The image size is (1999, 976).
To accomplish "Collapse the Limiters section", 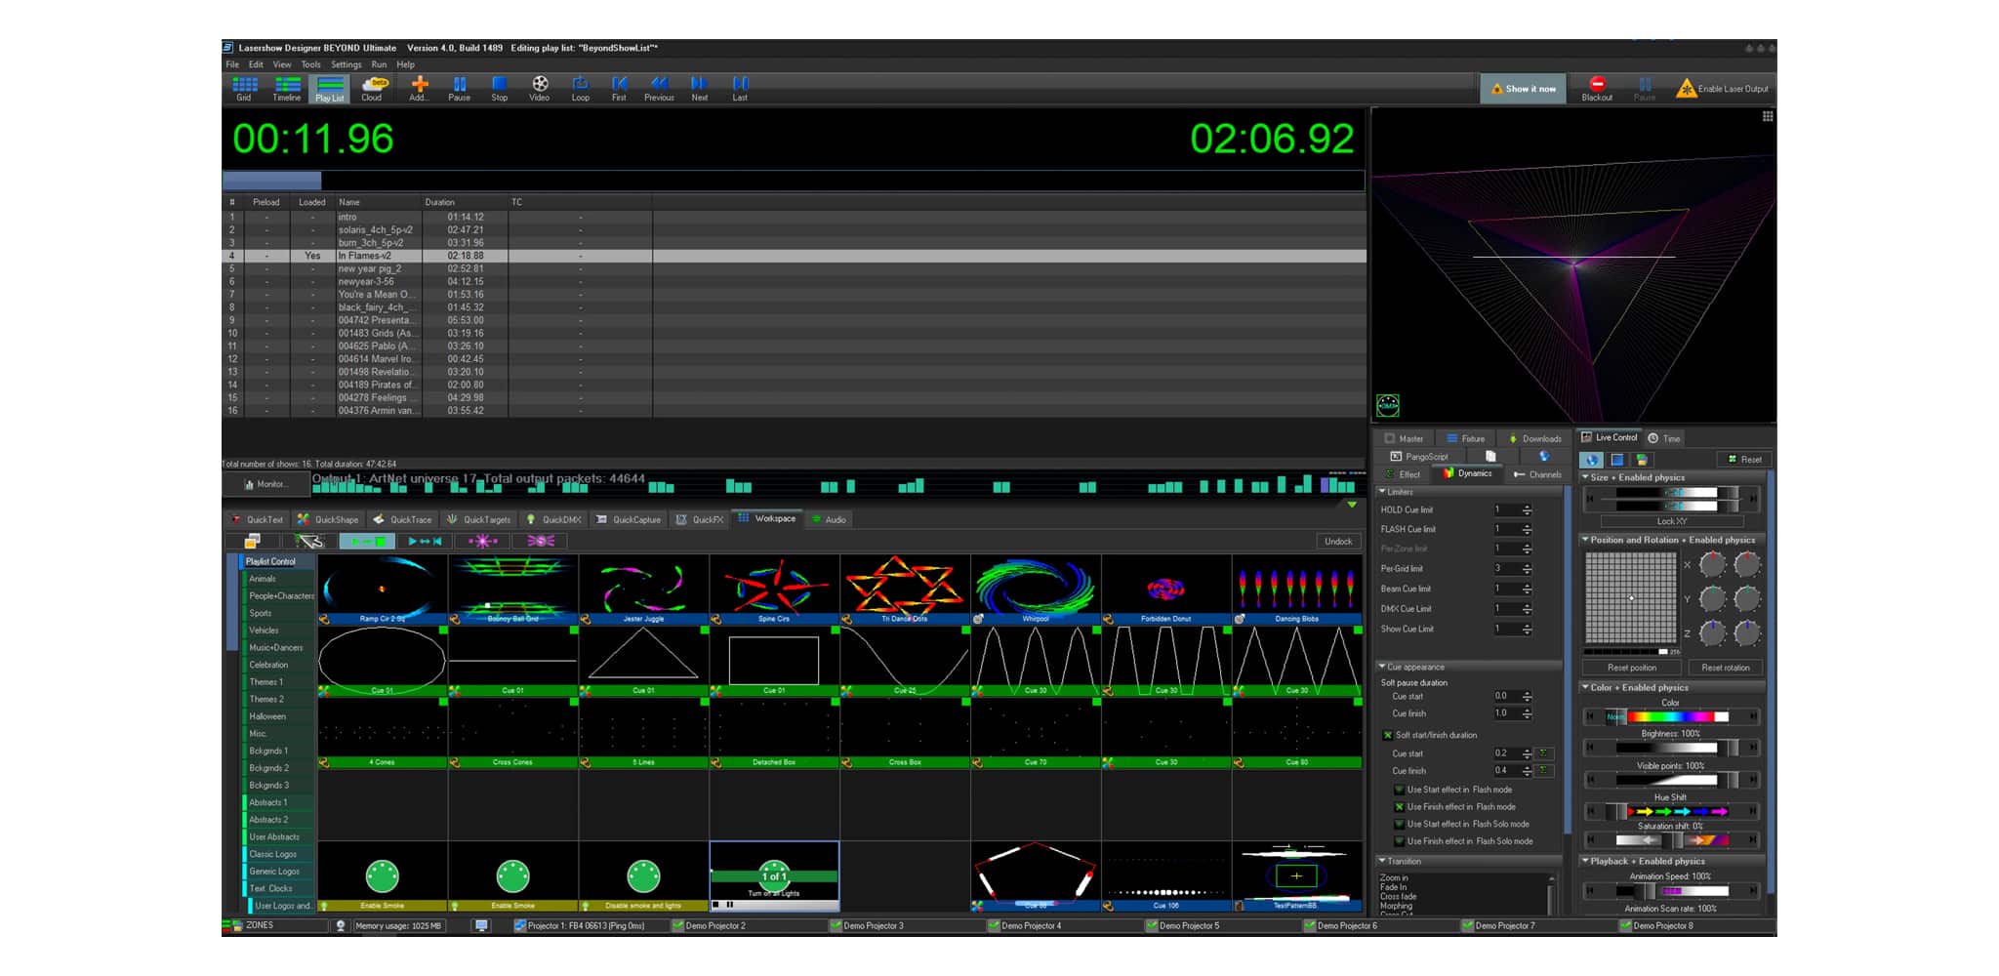I will (1382, 492).
